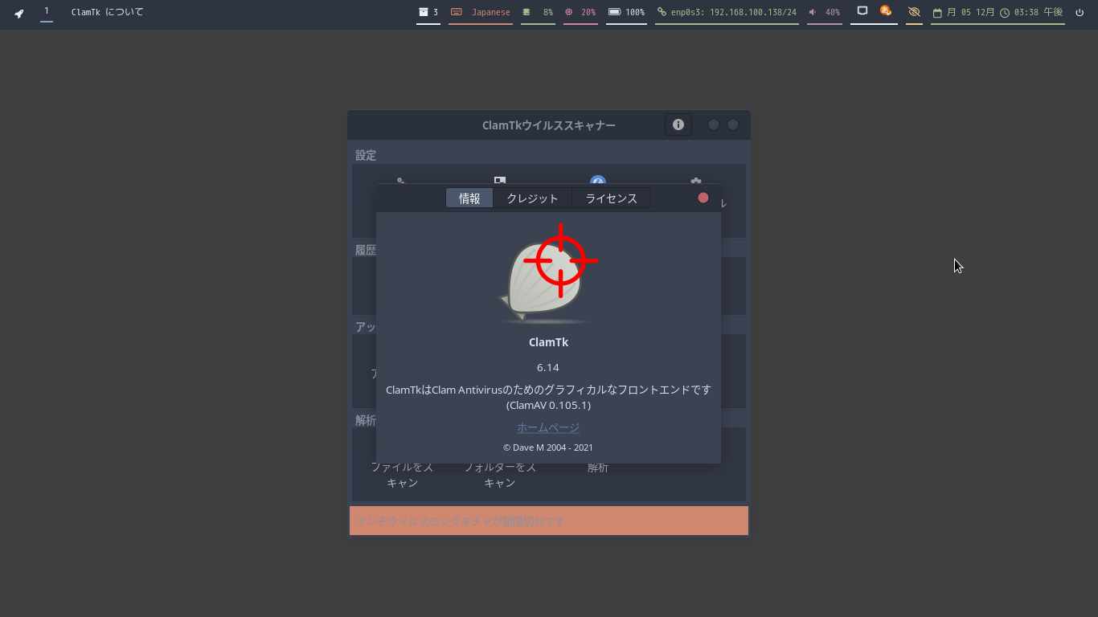Click the '© Dave M 2004 - 2021' copyright
This screenshot has width=1098, height=617.
(x=548, y=447)
